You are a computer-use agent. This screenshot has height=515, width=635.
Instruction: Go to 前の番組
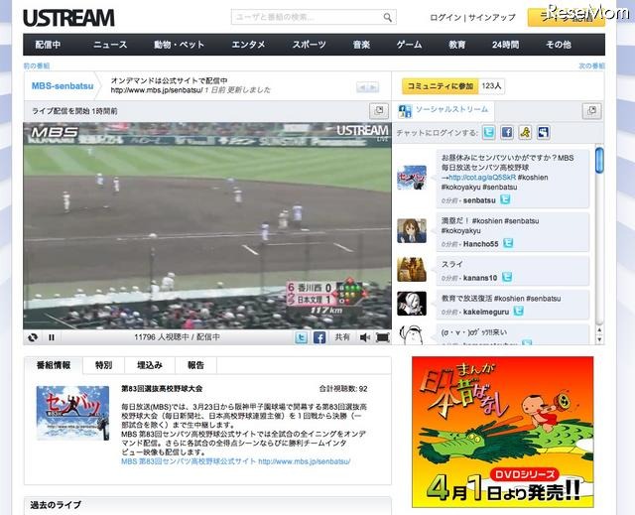(37, 65)
